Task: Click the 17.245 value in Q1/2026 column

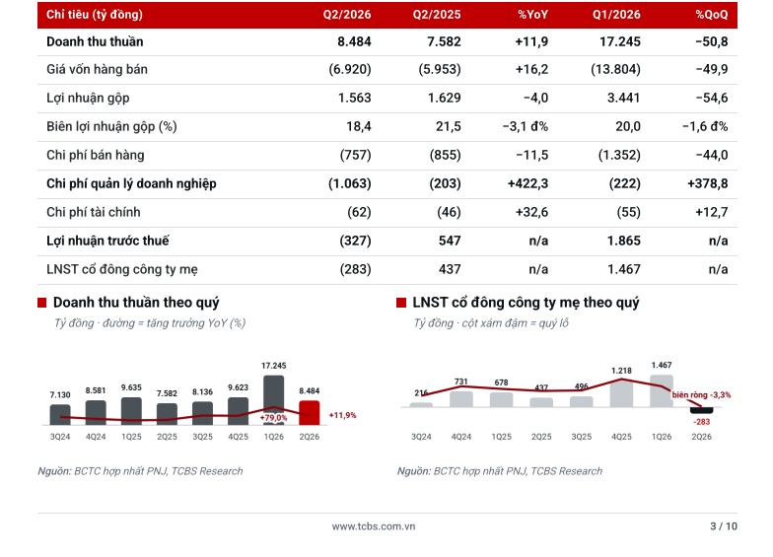Action: pyautogui.click(x=619, y=41)
